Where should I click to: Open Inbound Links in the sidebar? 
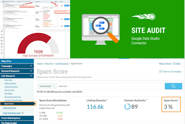coord(10,83)
